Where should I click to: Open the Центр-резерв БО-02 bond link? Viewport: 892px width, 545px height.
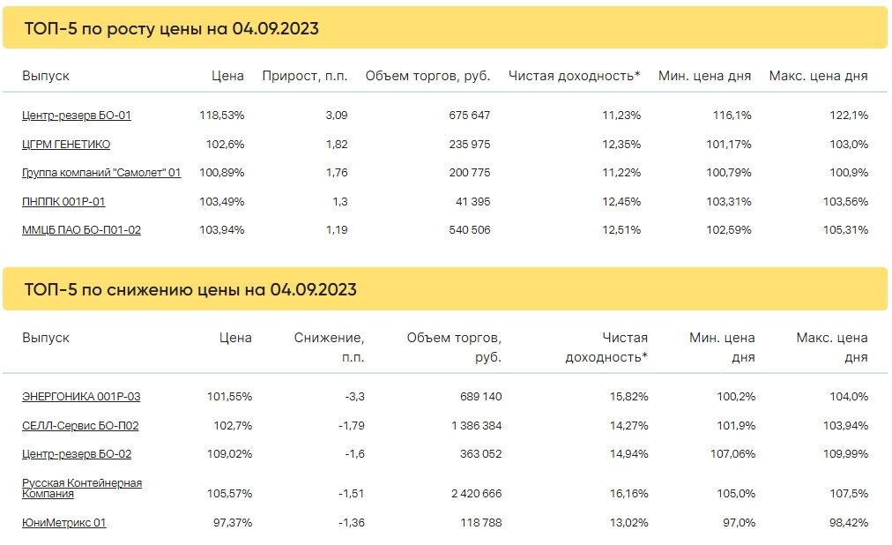click(76, 454)
